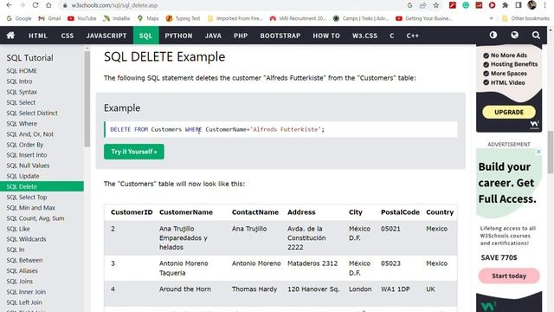The width and height of the screenshot is (554, 312).
Task: Open the browser three-dot menu
Action: (544, 5)
